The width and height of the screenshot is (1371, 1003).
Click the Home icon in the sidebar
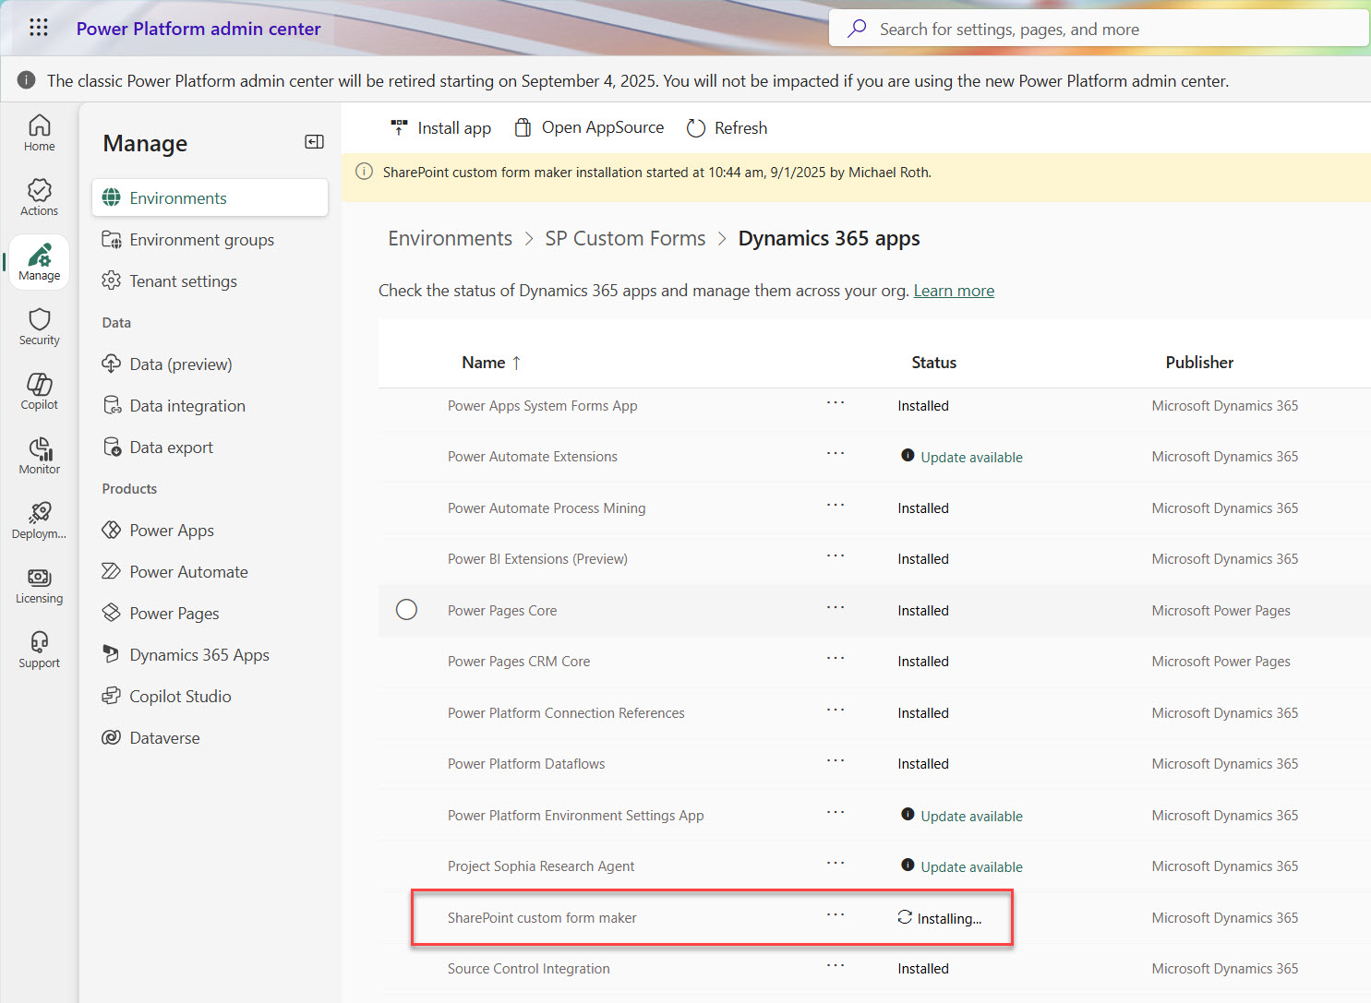click(x=39, y=132)
